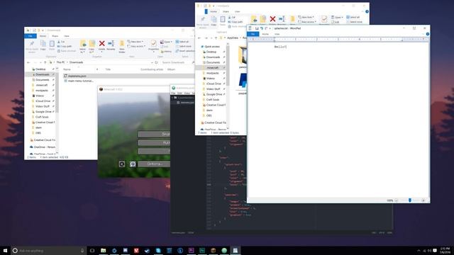Select Google Drive in Downloads navigation pane
454x255 pixels.
[43, 112]
